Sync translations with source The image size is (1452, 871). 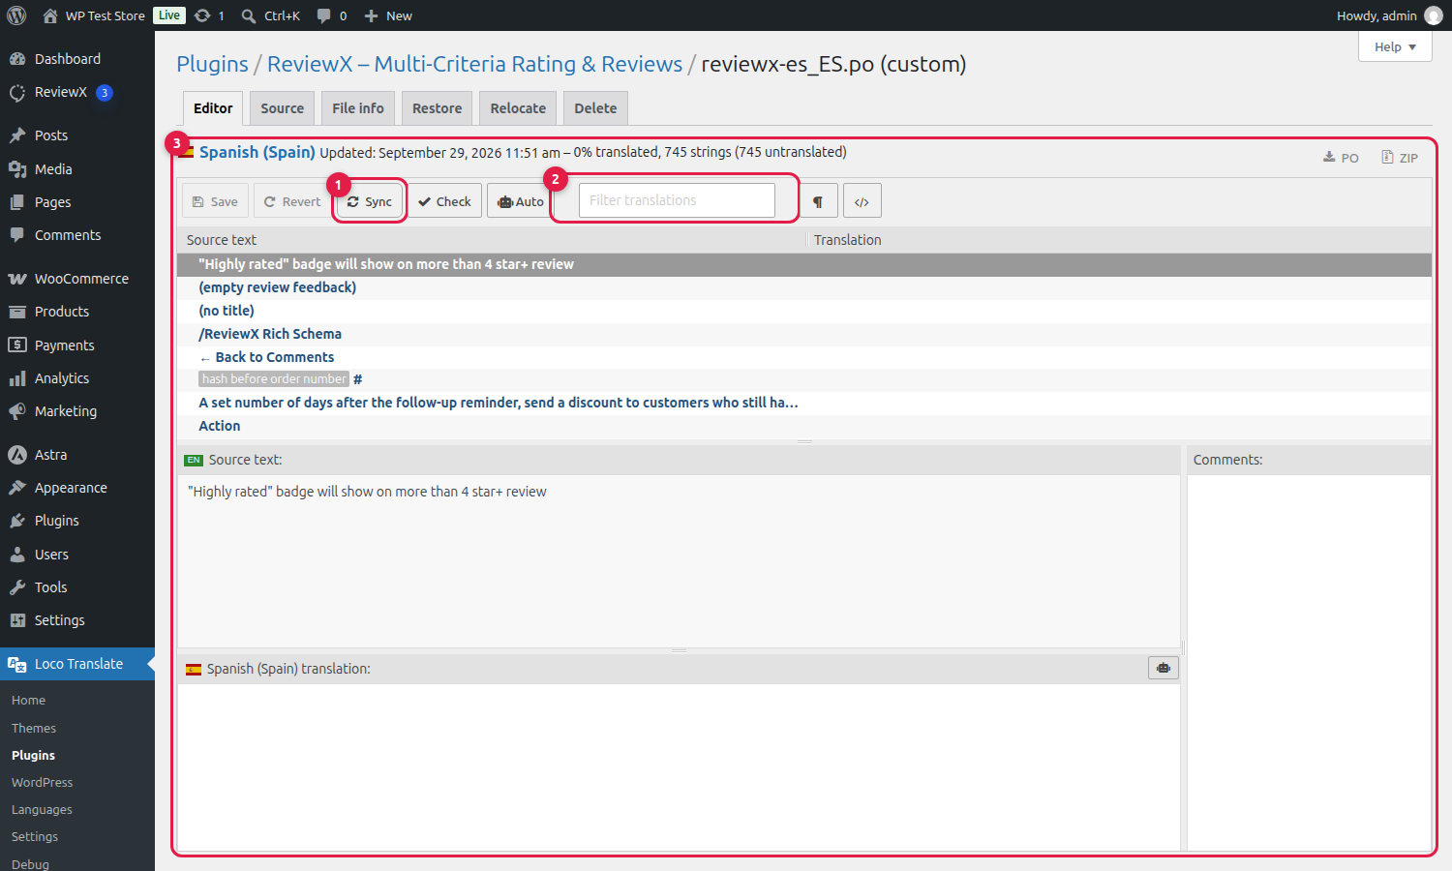click(x=370, y=201)
